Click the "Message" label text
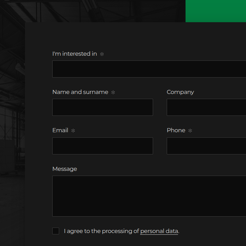This screenshot has height=246, width=246. pyautogui.click(x=65, y=169)
